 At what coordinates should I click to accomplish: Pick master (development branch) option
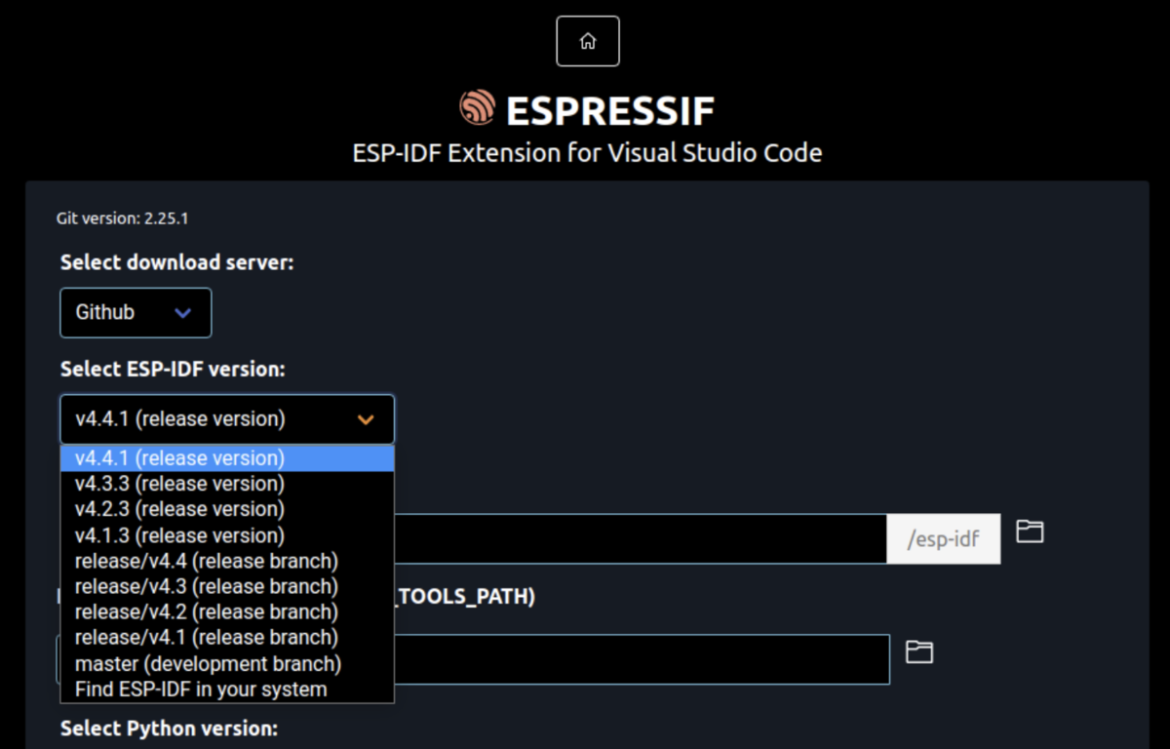[227, 664]
